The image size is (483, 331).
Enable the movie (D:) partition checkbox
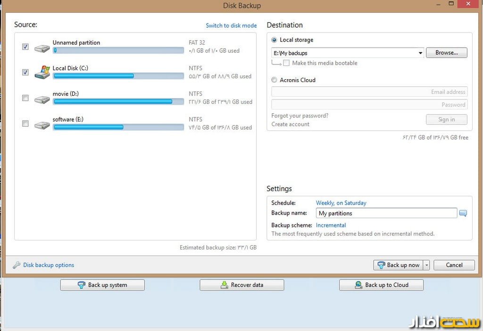pos(25,98)
